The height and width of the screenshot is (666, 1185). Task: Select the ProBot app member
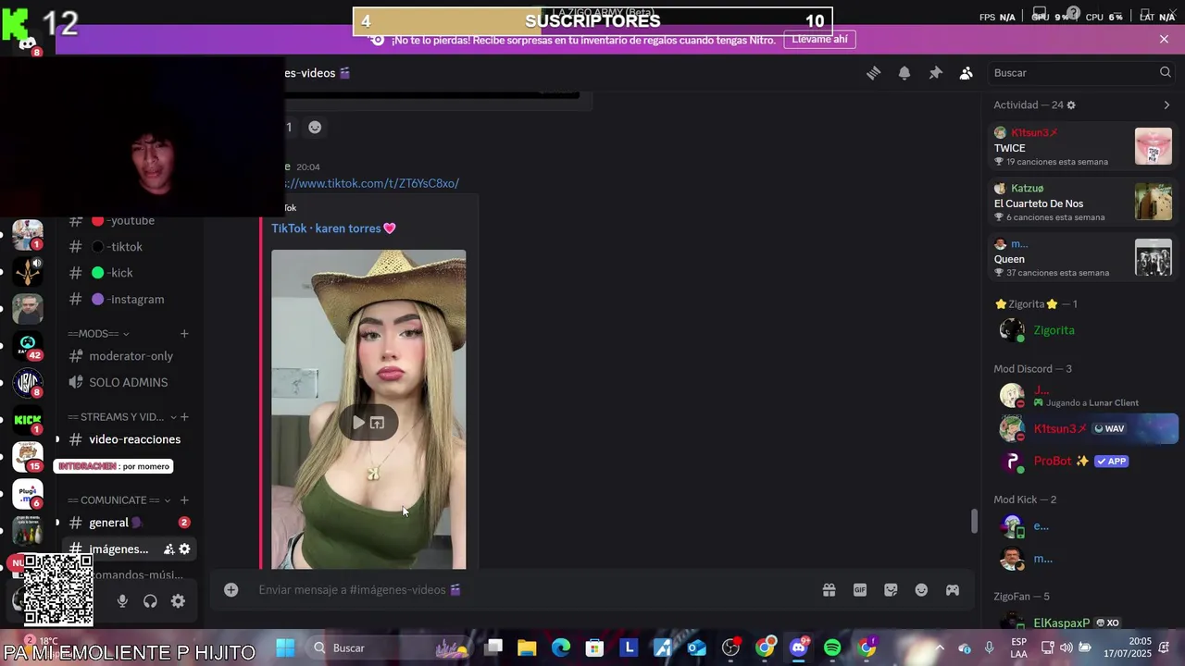(1082, 461)
